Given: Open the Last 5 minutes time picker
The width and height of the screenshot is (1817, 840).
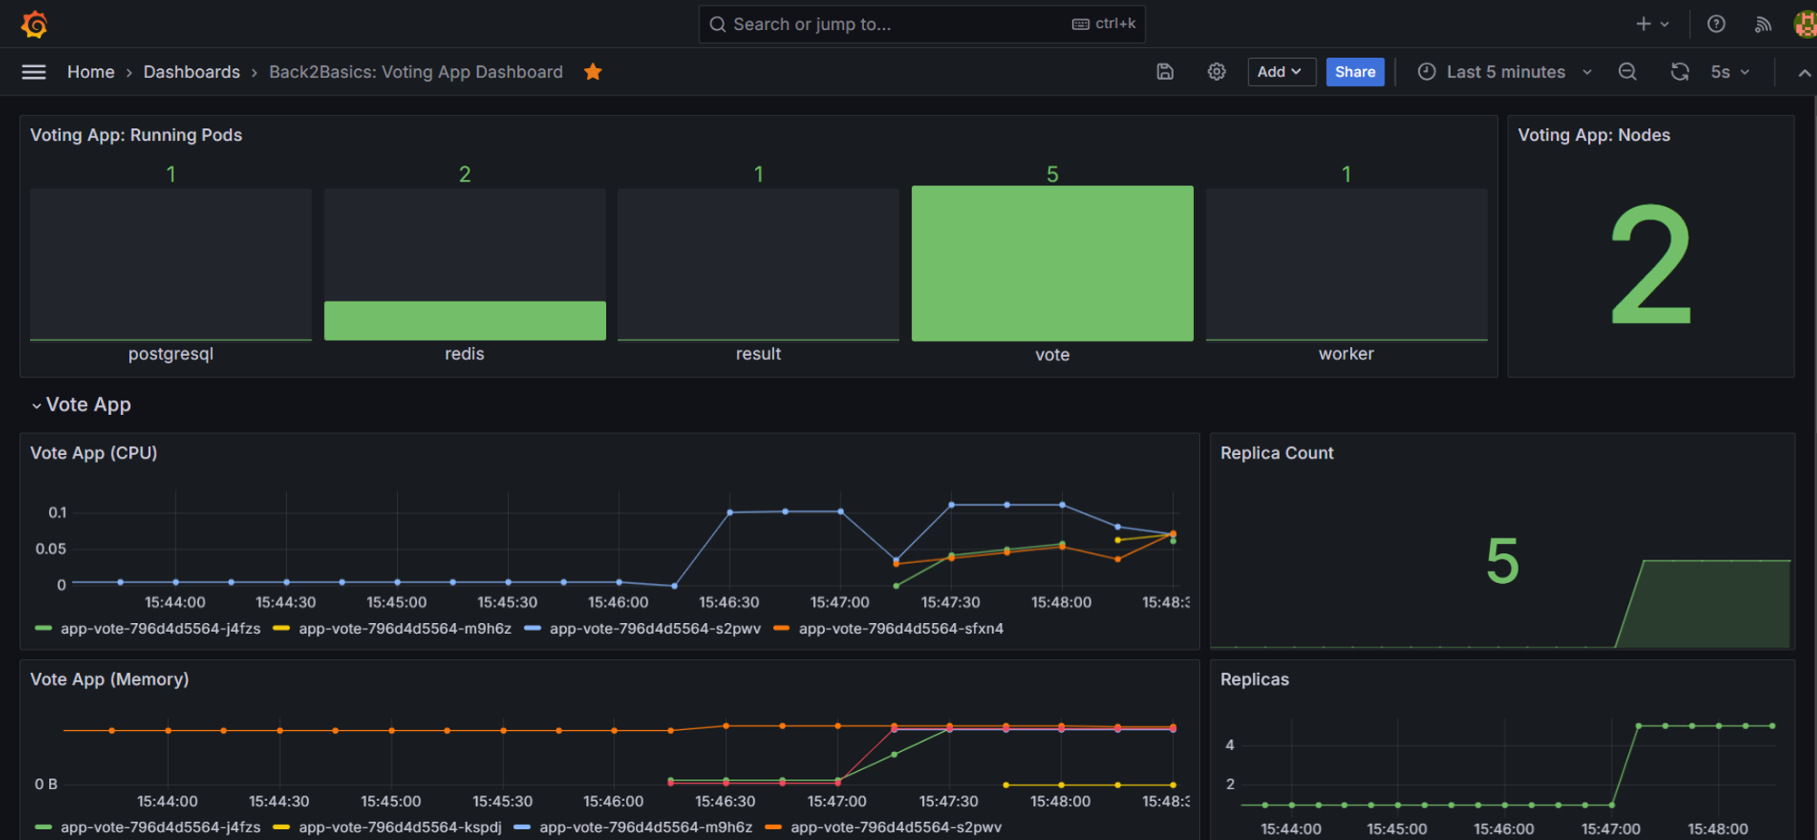Looking at the screenshot, I should (x=1504, y=72).
